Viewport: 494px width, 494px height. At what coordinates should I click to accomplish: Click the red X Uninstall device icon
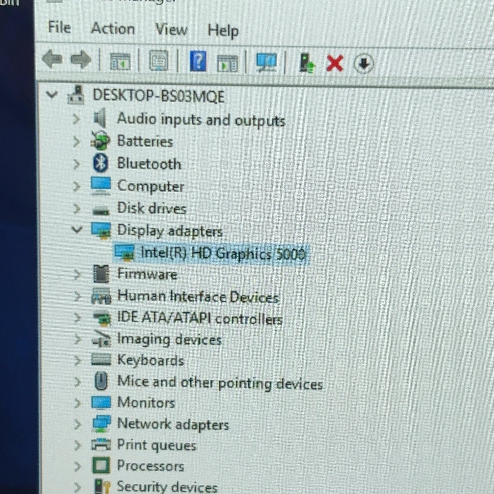(335, 64)
